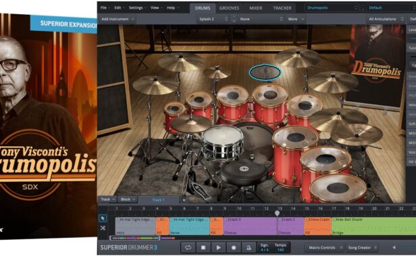This screenshot has width=416, height=256.
Task: Open the Drumopolis library selector
Action: tap(332, 8)
